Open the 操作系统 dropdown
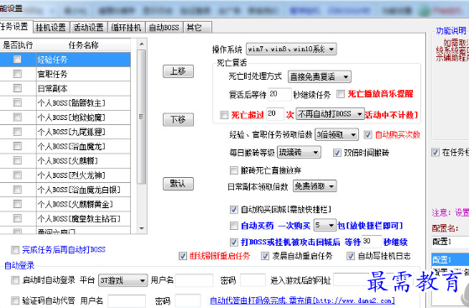469x308 pixels. (291, 49)
